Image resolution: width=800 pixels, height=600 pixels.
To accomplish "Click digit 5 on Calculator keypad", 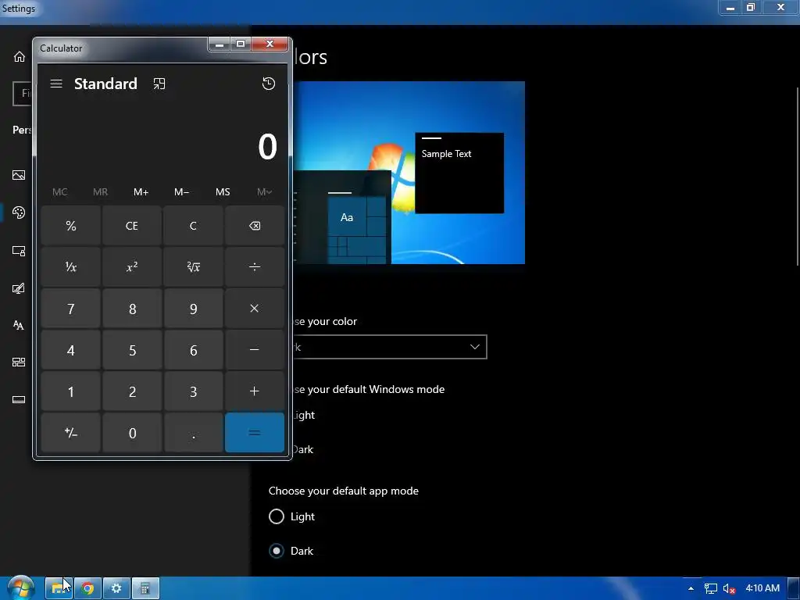I will point(131,350).
